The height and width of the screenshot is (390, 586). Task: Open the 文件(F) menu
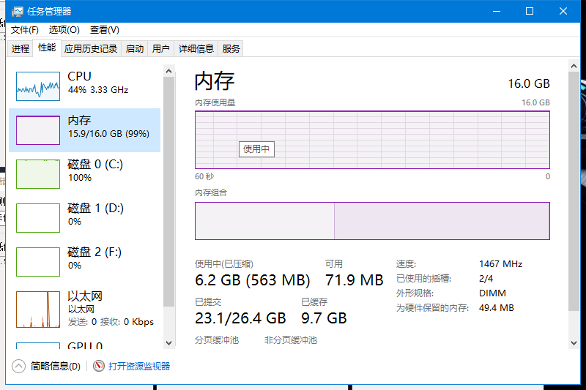[x=25, y=30]
